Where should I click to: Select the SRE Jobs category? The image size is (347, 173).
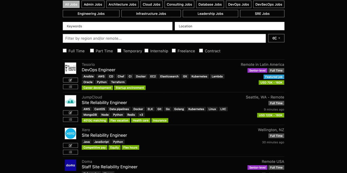click(x=262, y=14)
